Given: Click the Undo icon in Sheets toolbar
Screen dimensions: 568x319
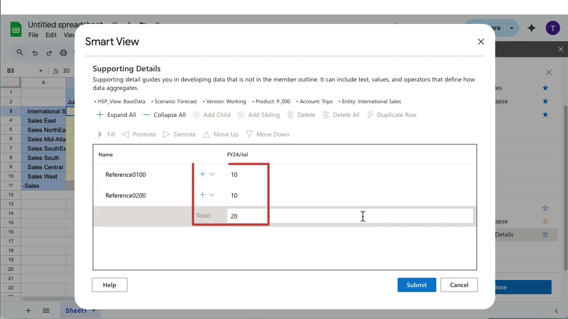Looking at the screenshot, I should click(35, 53).
